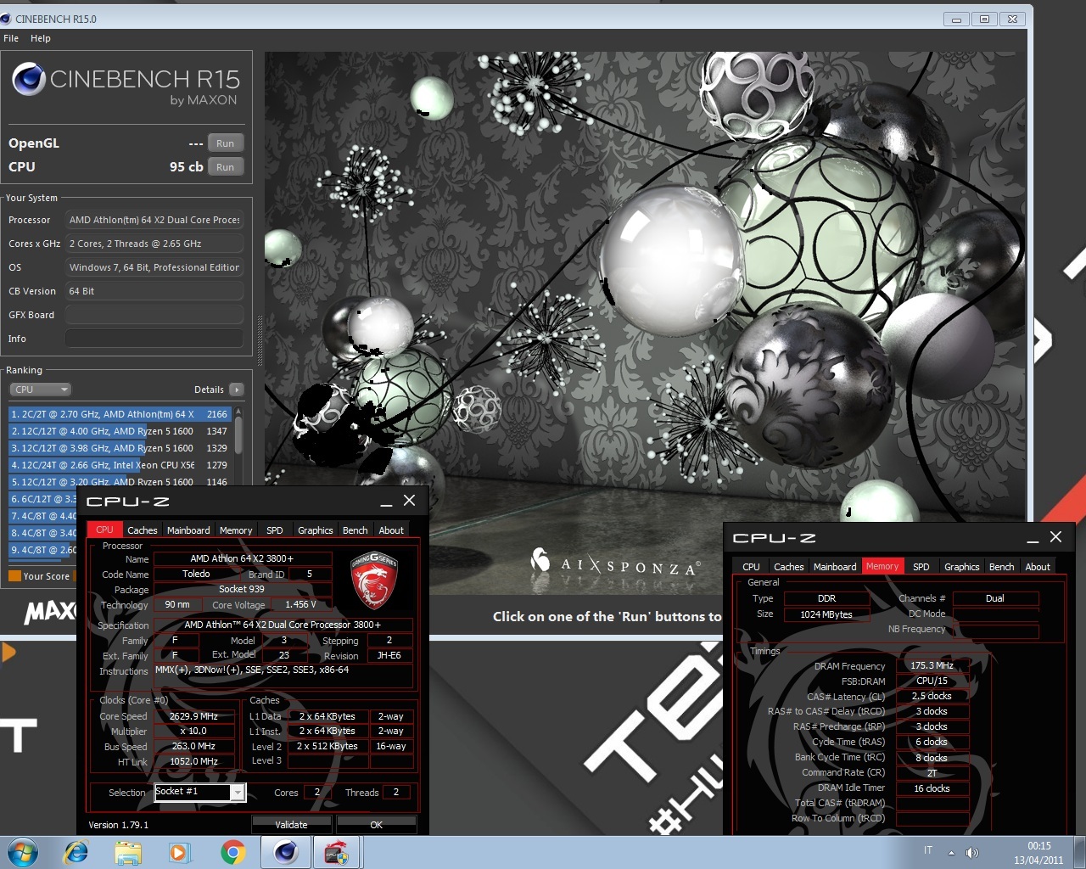The height and width of the screenshot is (869, 1086).
Task: Click the Validate button in CPU-Z
Action: click(291, 825)
